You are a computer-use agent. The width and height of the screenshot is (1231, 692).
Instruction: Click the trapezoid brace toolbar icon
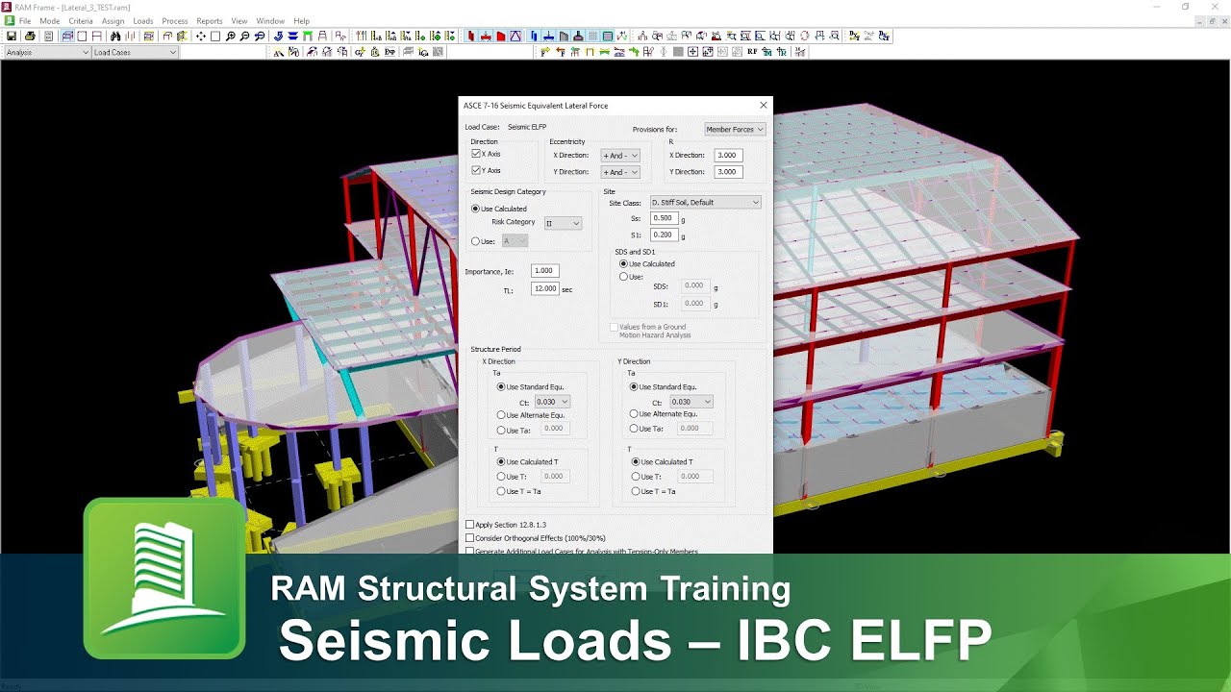(x=515, y=37)
